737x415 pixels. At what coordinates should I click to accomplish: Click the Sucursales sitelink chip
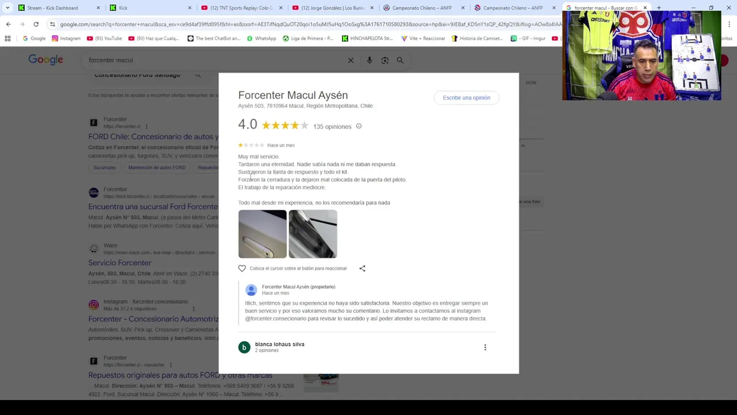pyautogui.click(x=105, y=168)
